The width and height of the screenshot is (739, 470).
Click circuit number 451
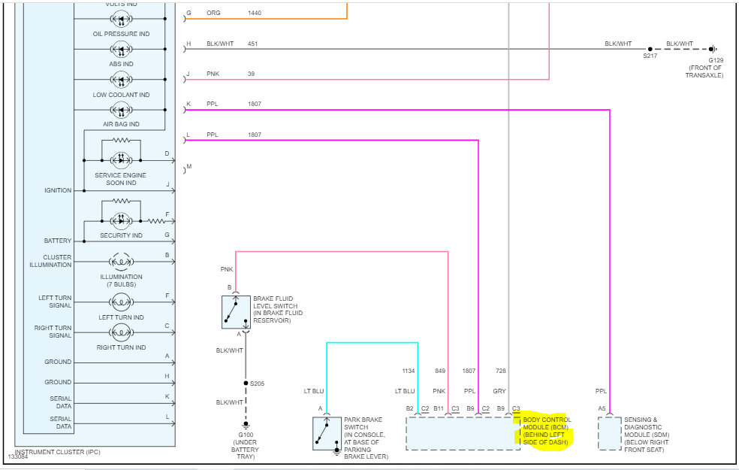coord(252,44)
